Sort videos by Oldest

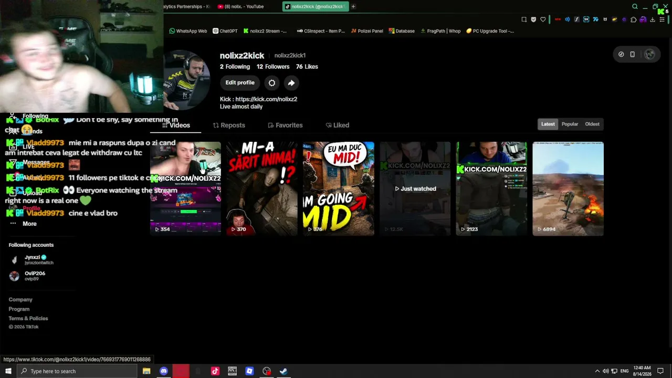click(592, 124)
